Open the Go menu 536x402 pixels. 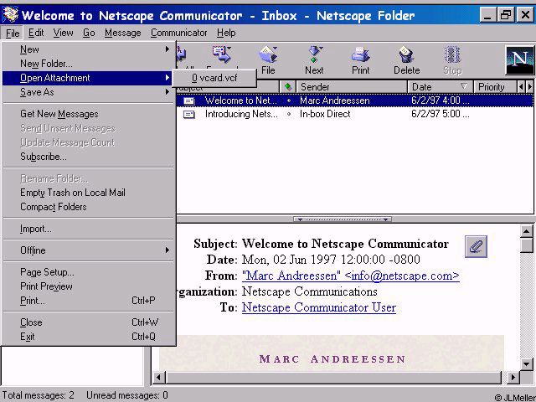pyautogui.click(x=89, y=33)
